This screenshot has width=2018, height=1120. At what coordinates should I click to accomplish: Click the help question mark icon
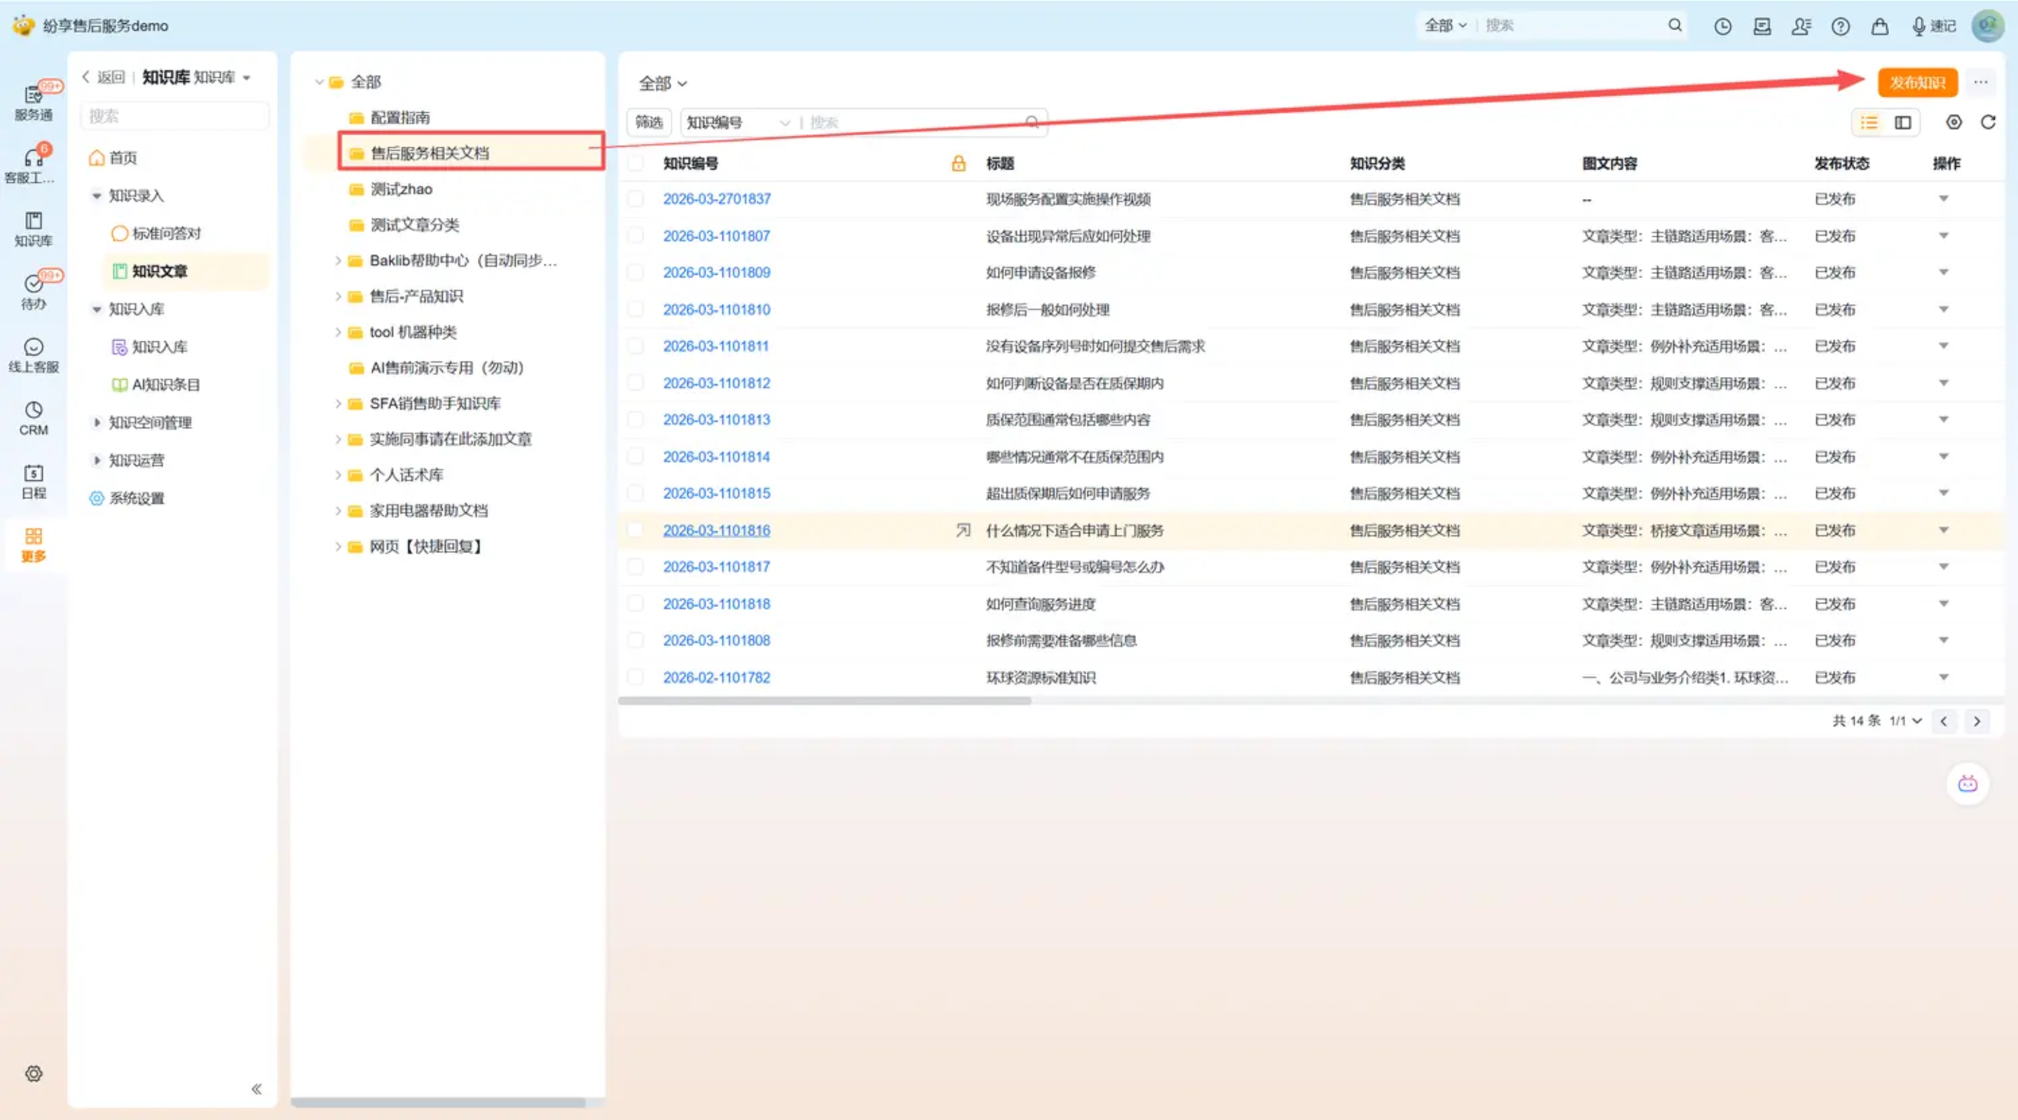(1840, 26)
